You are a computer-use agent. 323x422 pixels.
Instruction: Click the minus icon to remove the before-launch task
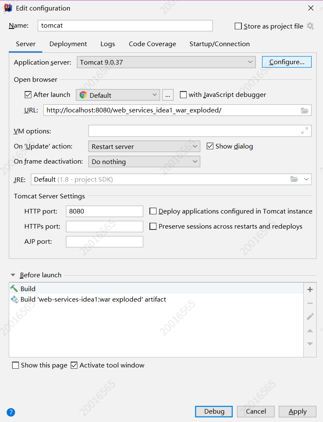(x=310, y=303)
